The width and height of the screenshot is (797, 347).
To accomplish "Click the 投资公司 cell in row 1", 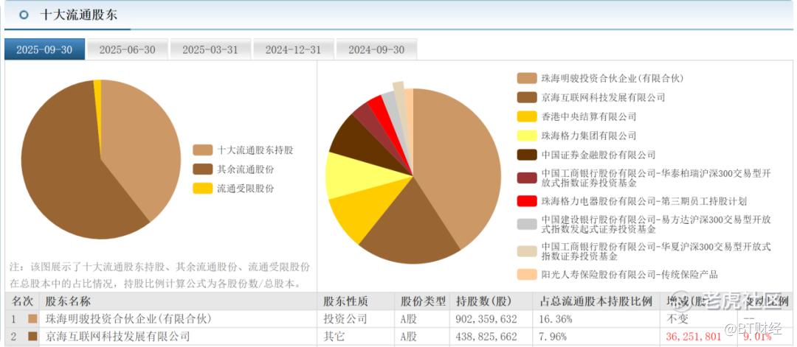I will (x=345, y=319).
